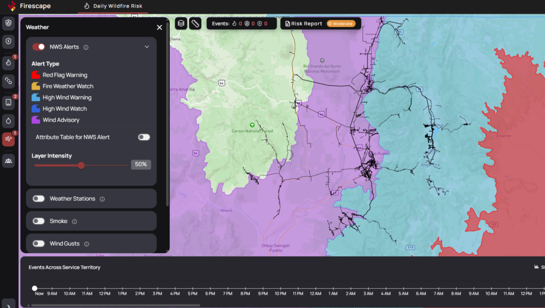Click the info icon beside NWS Alerts
Screen dimensions: 545x308
coord(86,47)
